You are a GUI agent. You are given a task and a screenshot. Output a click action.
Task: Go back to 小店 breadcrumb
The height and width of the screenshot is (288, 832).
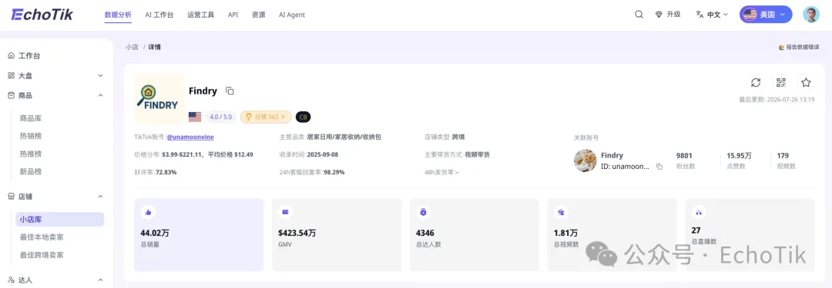tap(133, 47)
